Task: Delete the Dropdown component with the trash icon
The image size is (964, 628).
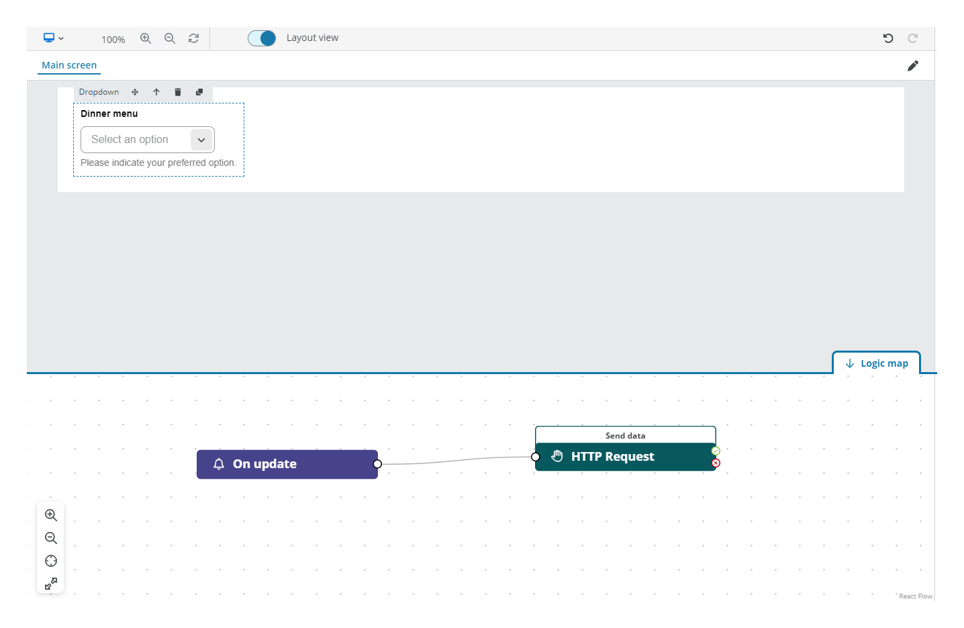Action: tap(177, 92)
